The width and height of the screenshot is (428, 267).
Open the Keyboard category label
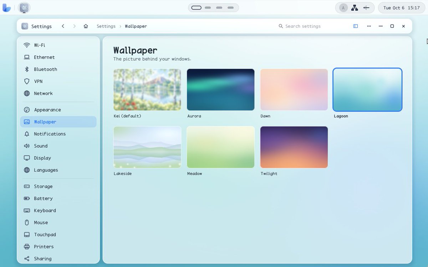tap(45, 211)
